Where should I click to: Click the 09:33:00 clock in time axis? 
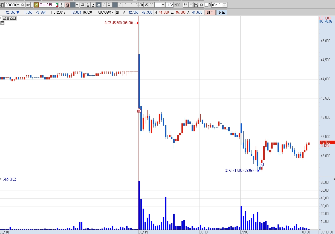coord(327,232)
